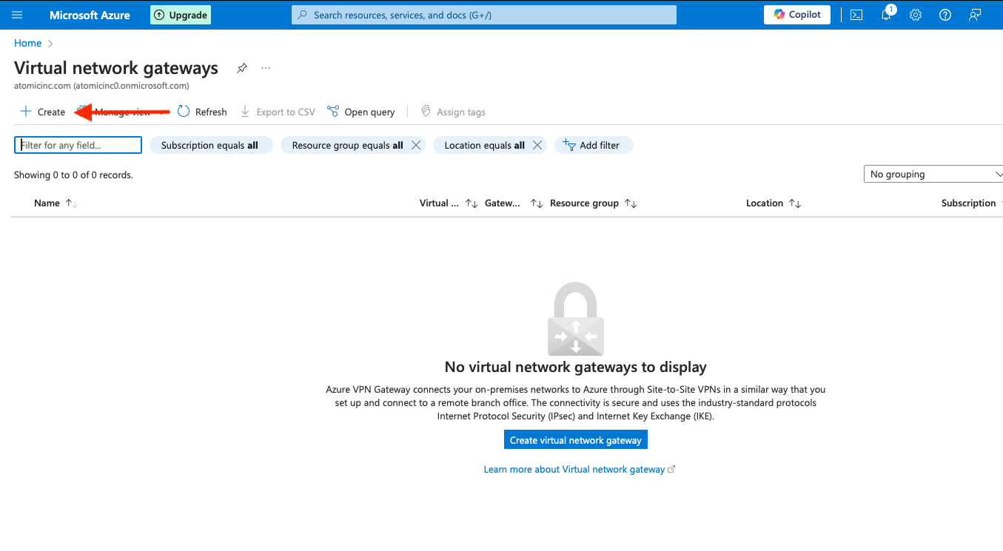Open Copilot
Image resolution: width=1003 pixels, height=551 pixels.
pyautogui.click(x=797, y=15)
